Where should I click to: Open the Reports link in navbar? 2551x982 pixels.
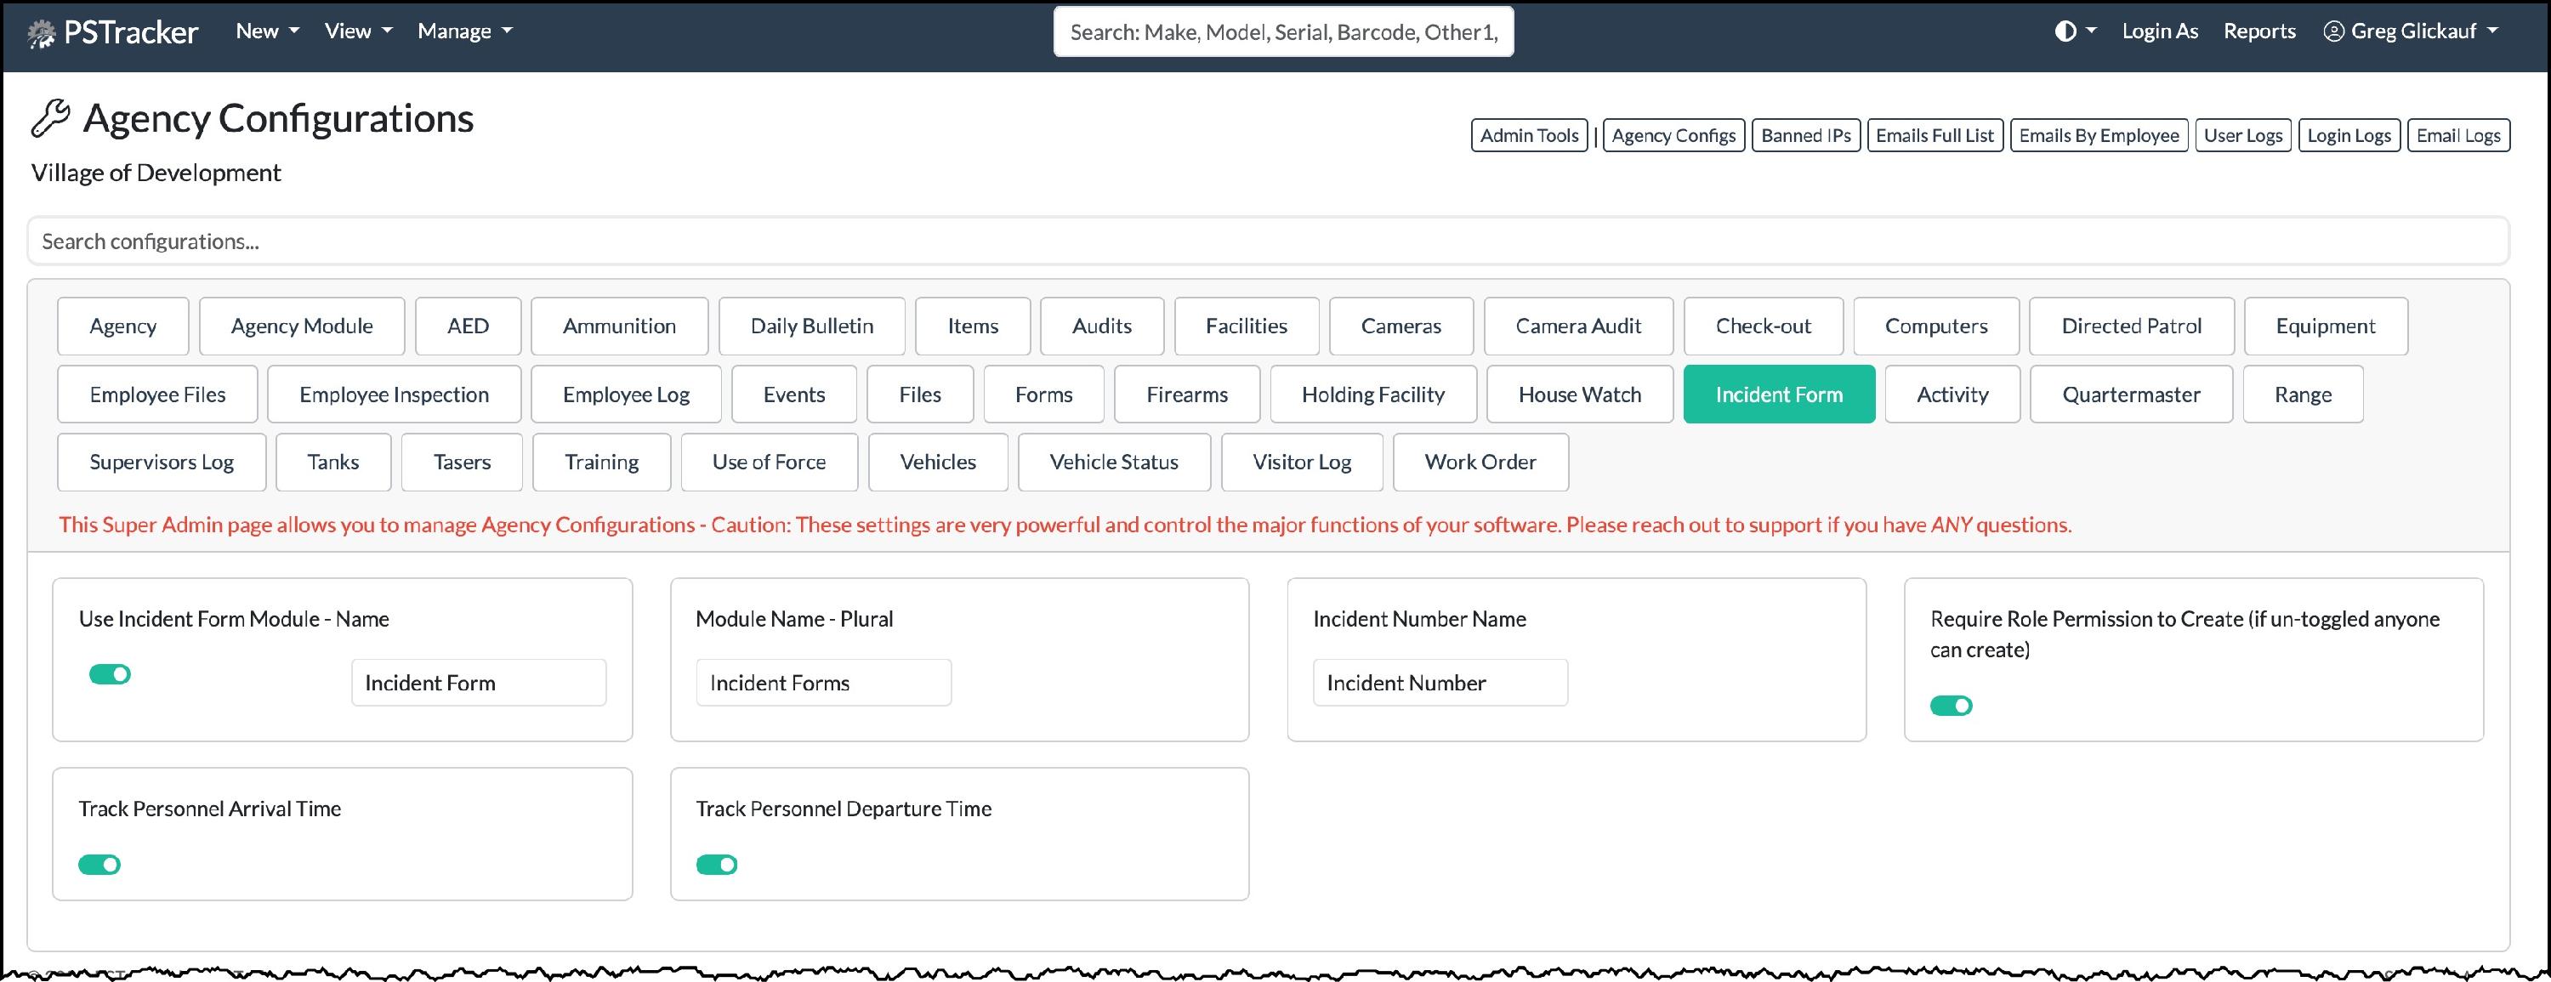click(x=2260, y=31)
